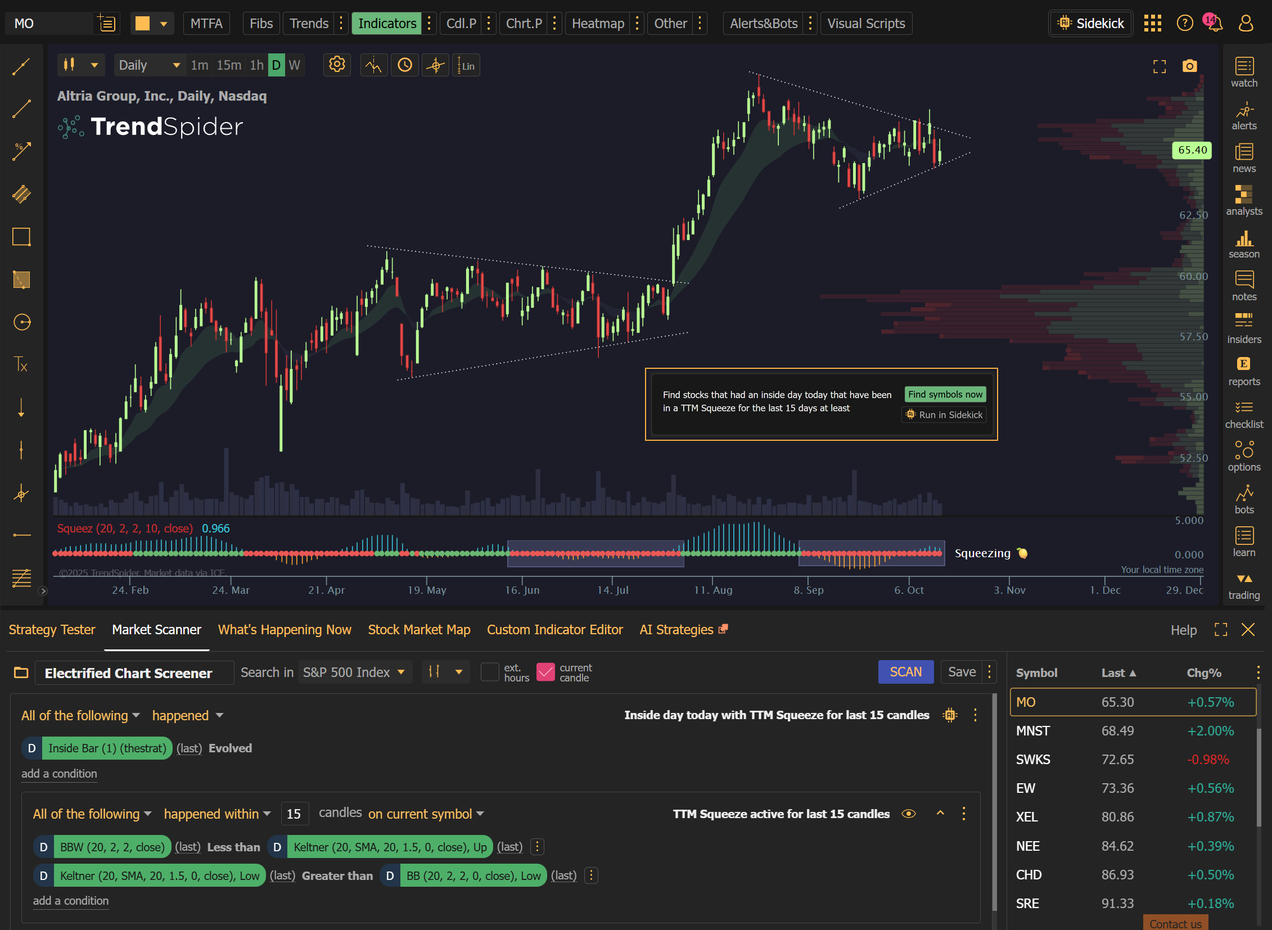The image size is (1272, 930).
Task: Open the Indicators menu
Action: coord(387,24)
